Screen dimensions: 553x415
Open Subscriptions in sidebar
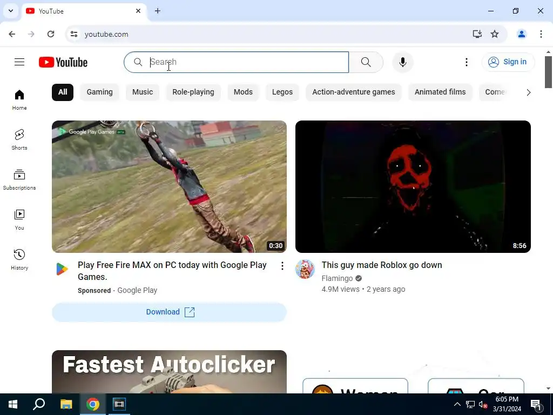click(19, 179)
